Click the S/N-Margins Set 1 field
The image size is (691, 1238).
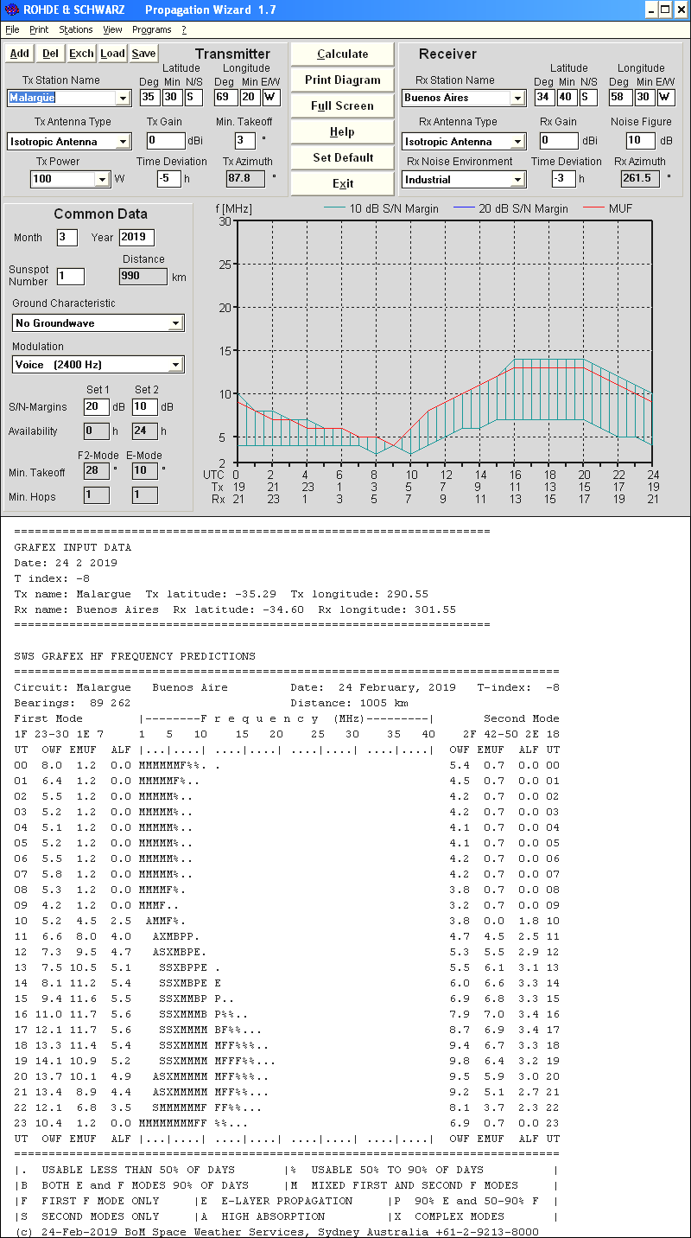pyautogui.click(x=96, y=406)
